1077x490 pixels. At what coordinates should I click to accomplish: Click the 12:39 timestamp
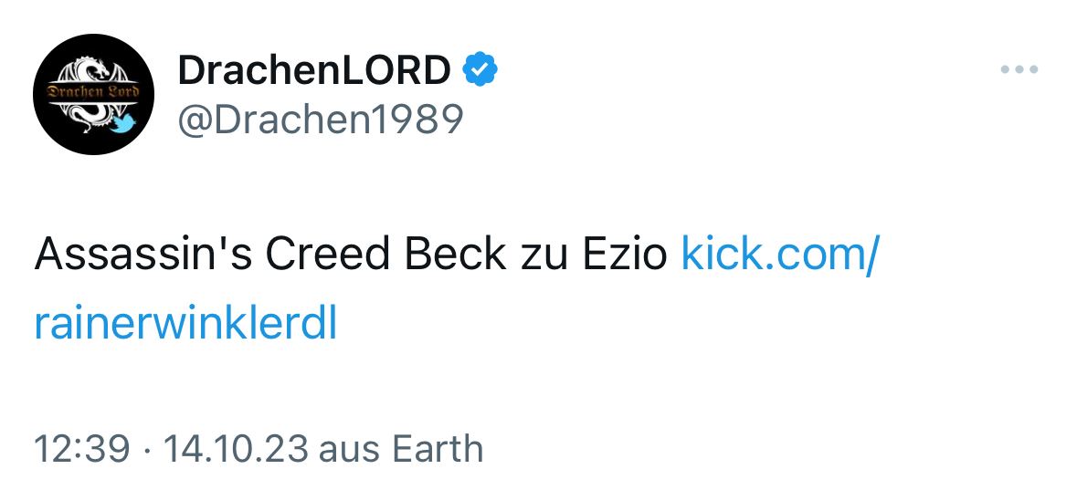click(x=81, y=449)
